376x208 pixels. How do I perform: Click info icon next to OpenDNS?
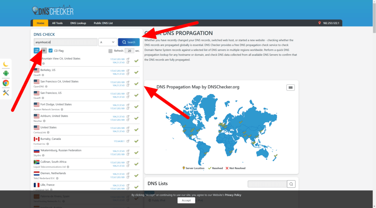point(46,86)
